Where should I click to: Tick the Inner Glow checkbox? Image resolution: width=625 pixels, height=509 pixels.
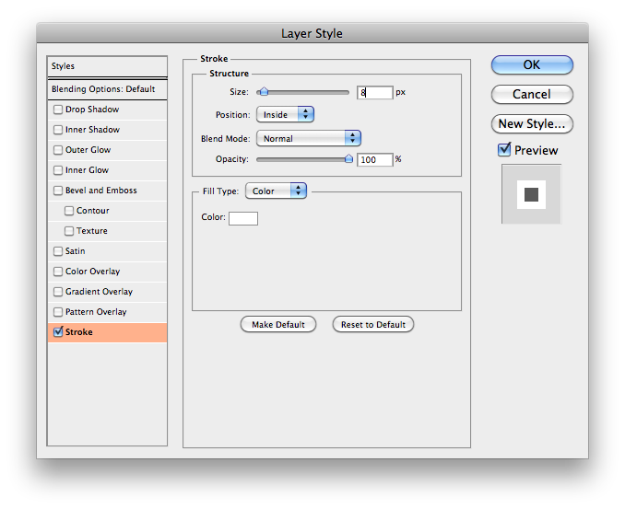[x=58, y=170]
